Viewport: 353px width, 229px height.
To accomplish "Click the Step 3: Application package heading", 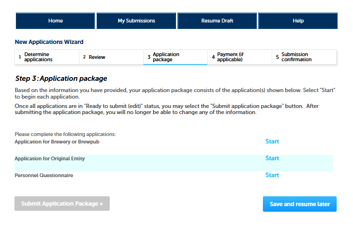I will 61,79.
